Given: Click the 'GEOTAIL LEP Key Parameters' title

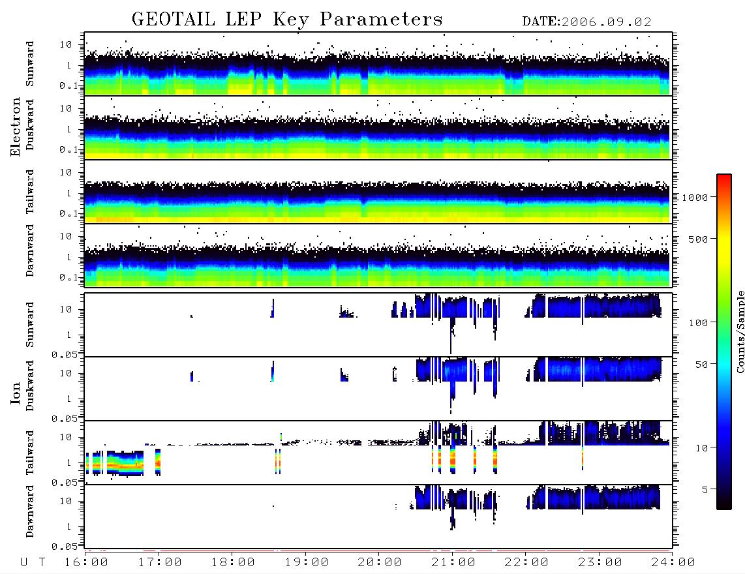Looking at the screenshot, I should click(287, 20).
